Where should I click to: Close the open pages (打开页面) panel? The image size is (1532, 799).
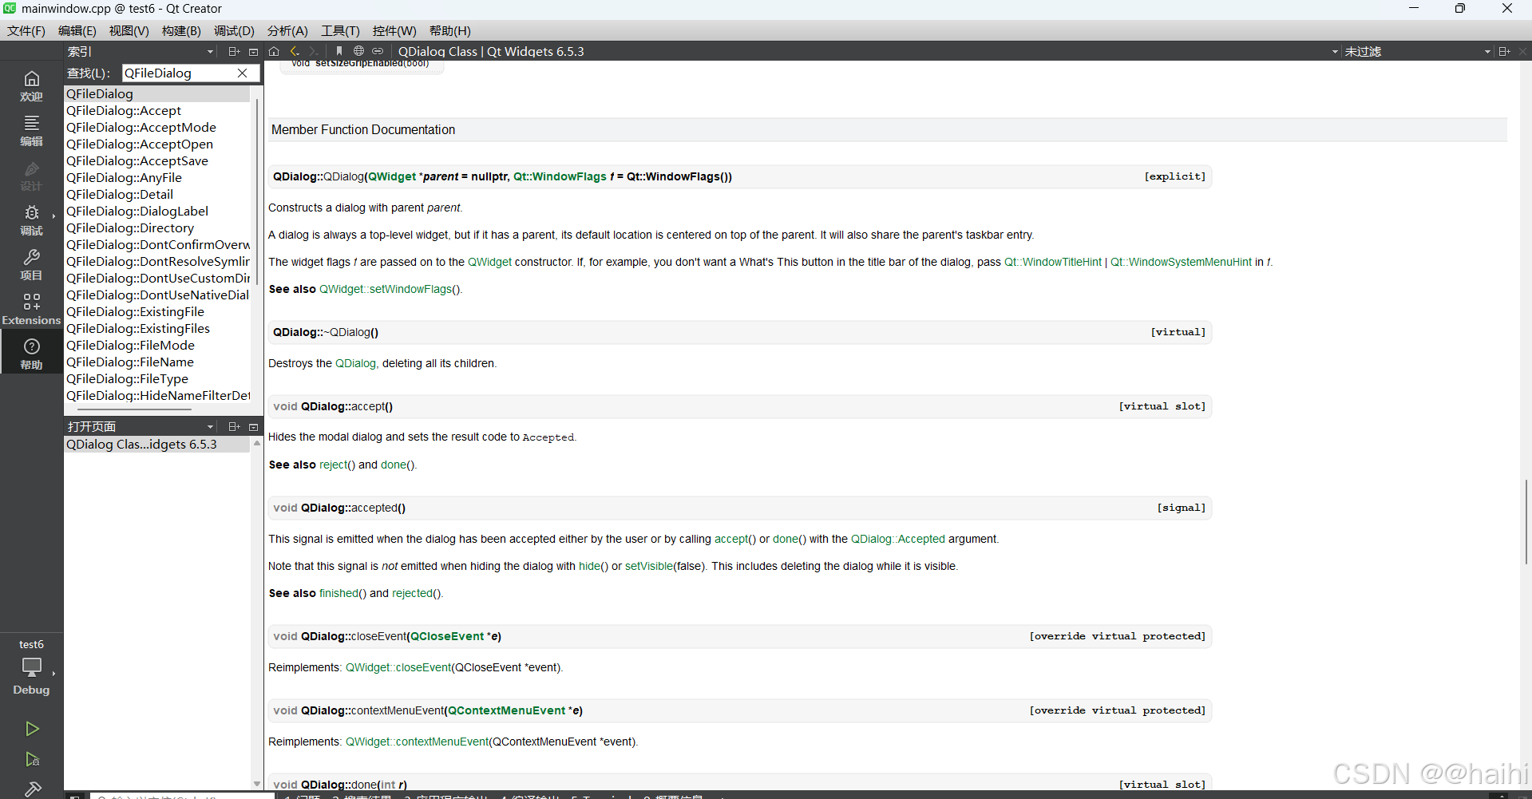tap(254, 426)
